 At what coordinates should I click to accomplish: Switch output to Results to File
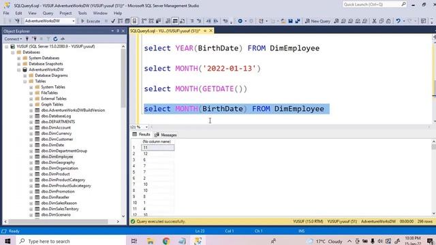[x=183, y=21]
